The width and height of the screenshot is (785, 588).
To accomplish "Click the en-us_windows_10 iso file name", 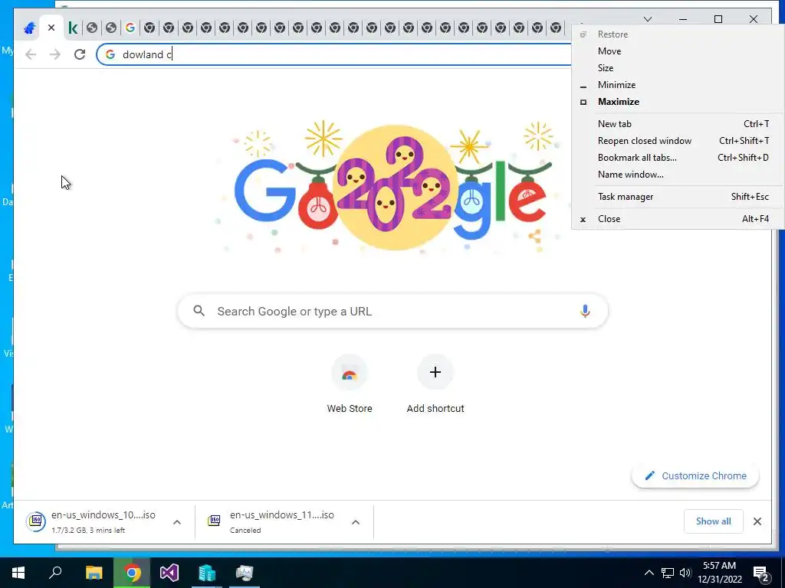I will coord(103,514).
